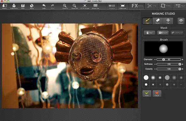
Task: Fit the image to screen
Action: coord(85,6)
